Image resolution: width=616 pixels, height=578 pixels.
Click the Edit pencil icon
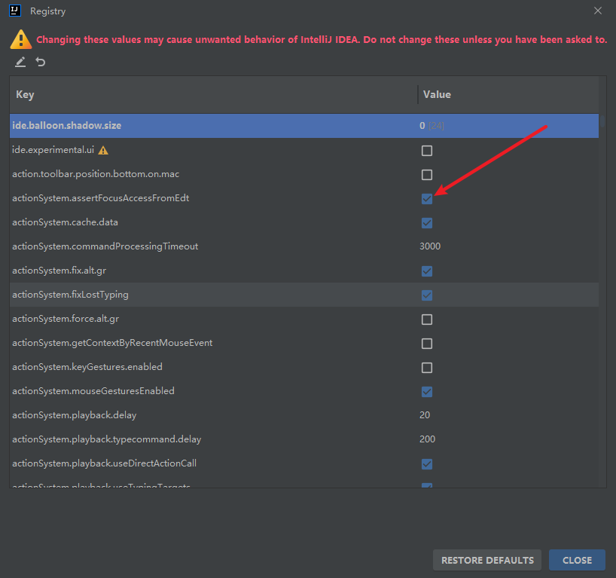(x=20, y=62)
